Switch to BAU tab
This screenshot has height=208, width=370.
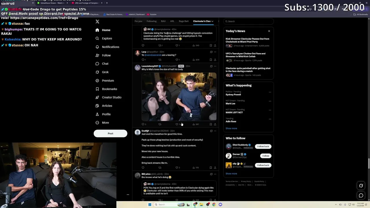pos(163,21)
